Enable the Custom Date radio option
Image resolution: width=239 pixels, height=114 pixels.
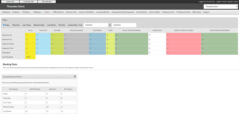point(67,25)
